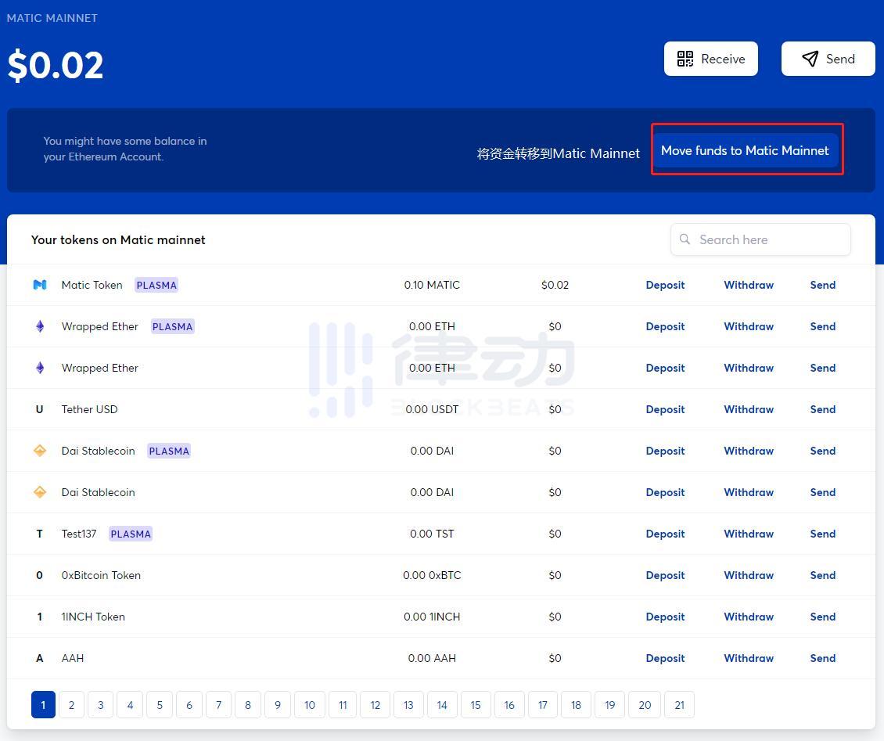Click the 0xBitcoin Token icon

tap(40, 575)
